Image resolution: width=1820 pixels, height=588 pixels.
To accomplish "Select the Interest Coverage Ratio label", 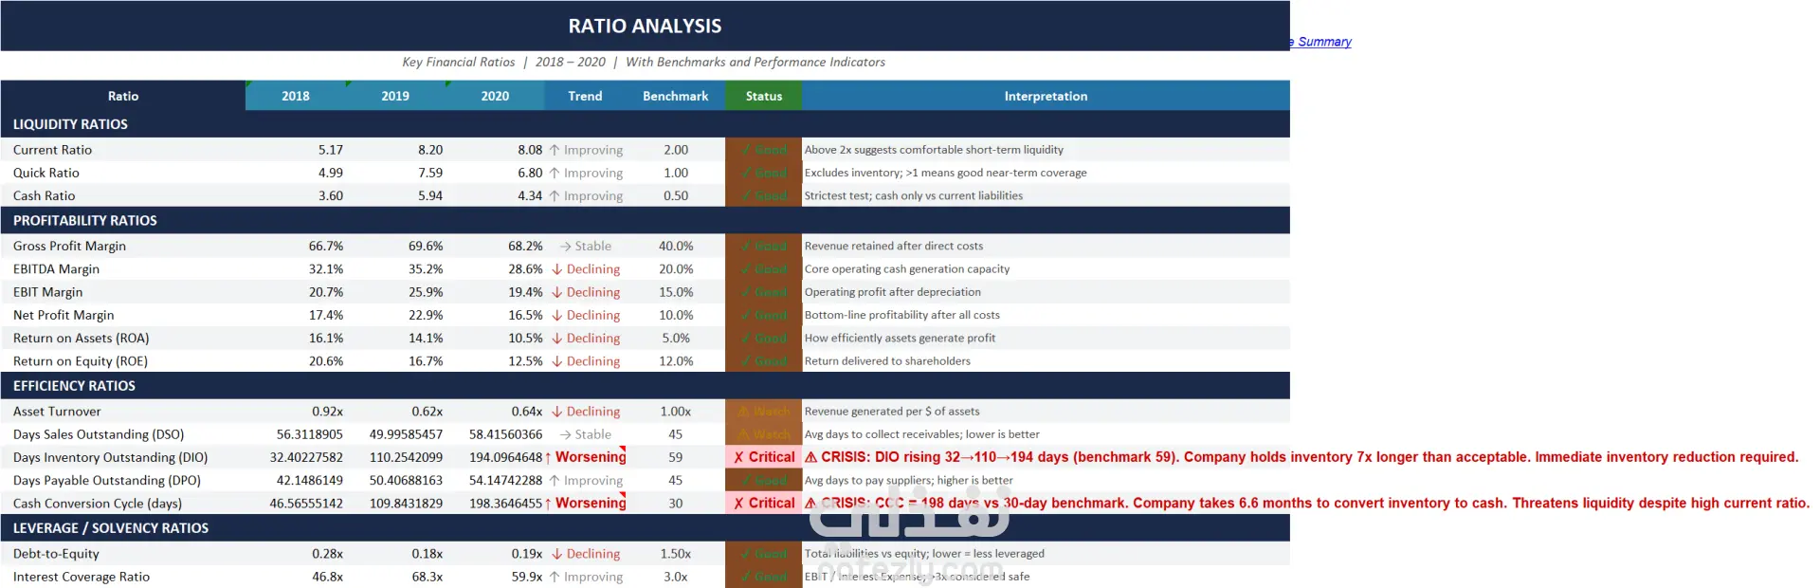I will [x=82, y=577].
